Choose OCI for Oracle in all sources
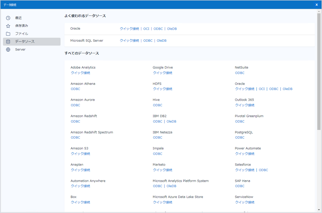This screenshot has height=213, width=322. tap(262, 89)
